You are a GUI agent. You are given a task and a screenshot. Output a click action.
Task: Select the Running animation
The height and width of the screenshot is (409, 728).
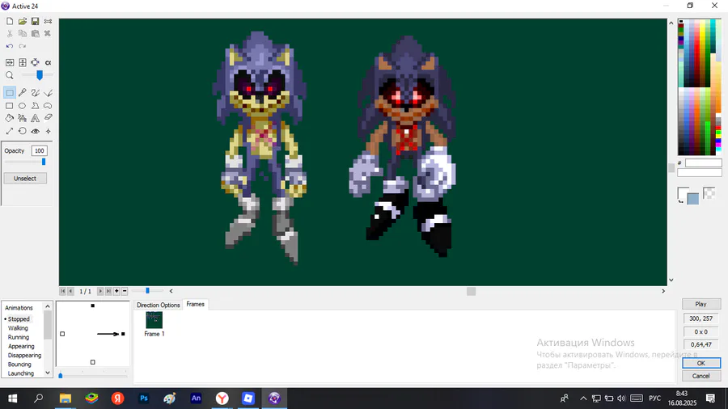pos(19,337)
